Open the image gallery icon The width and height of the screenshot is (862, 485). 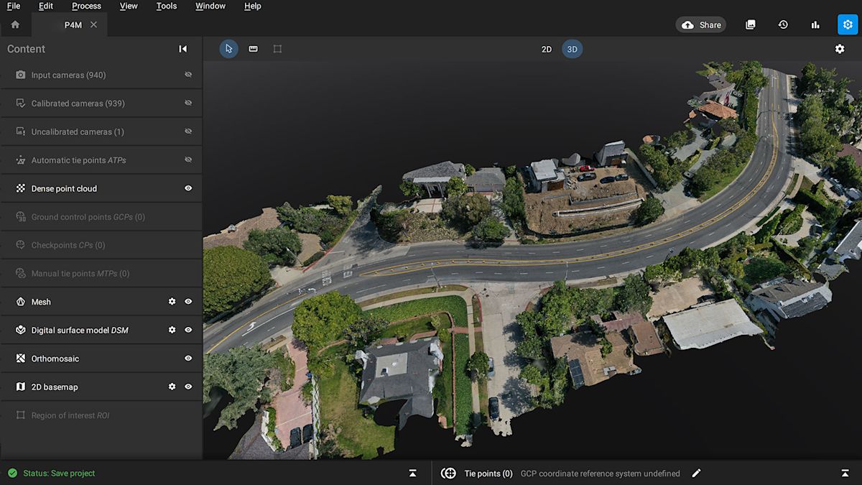[x=750, y=24]
